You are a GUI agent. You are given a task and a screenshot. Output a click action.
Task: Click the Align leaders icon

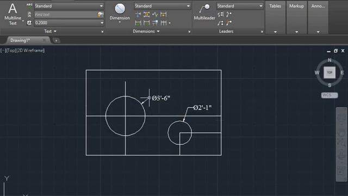point(220,15)
